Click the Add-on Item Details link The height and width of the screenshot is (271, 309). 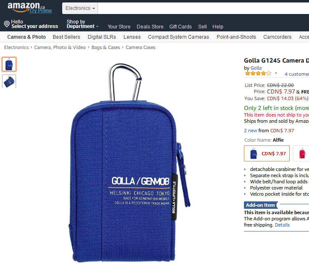[x=282, y=225]
